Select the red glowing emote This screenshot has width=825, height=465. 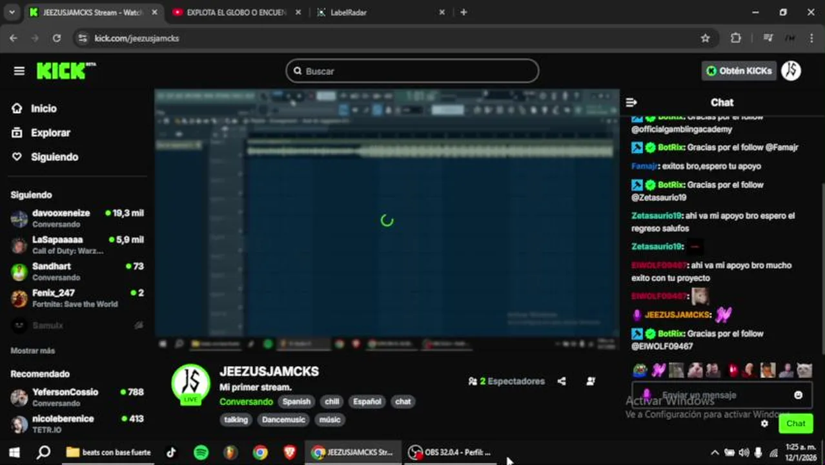pyautogui.click(x=733, y=370)
